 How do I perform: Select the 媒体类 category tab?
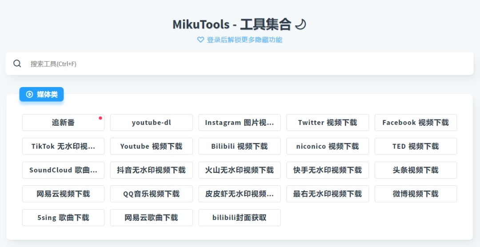point(42,94)
